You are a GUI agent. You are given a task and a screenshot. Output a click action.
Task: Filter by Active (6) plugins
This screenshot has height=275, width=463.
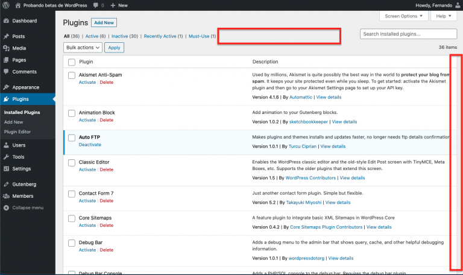[95, 36]
